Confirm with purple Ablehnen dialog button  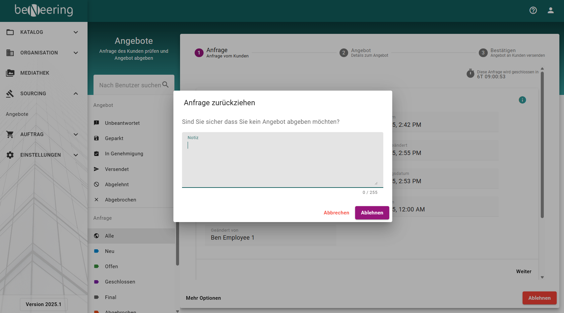click(x=372, y=213)
